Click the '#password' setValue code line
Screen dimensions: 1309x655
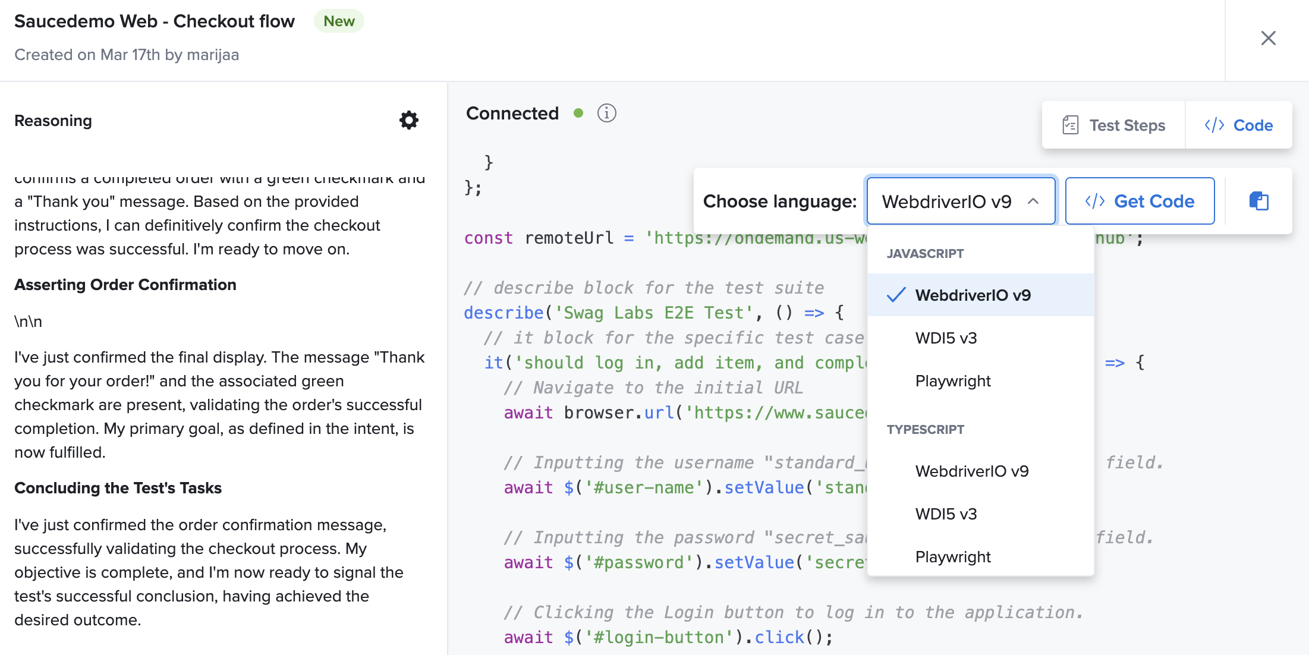click(685, 562)
